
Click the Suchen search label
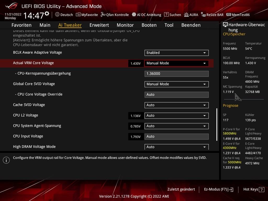(175, 15)
